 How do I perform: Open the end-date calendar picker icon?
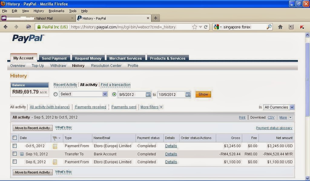pyautogui.click(x=188, y=95)
